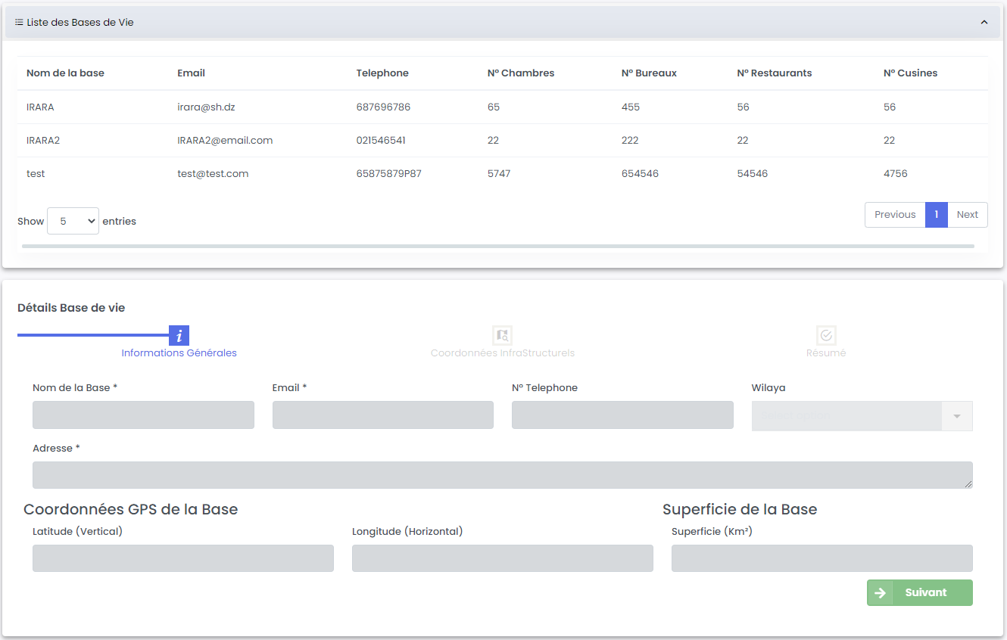Focus the Adresse text area

502,475
